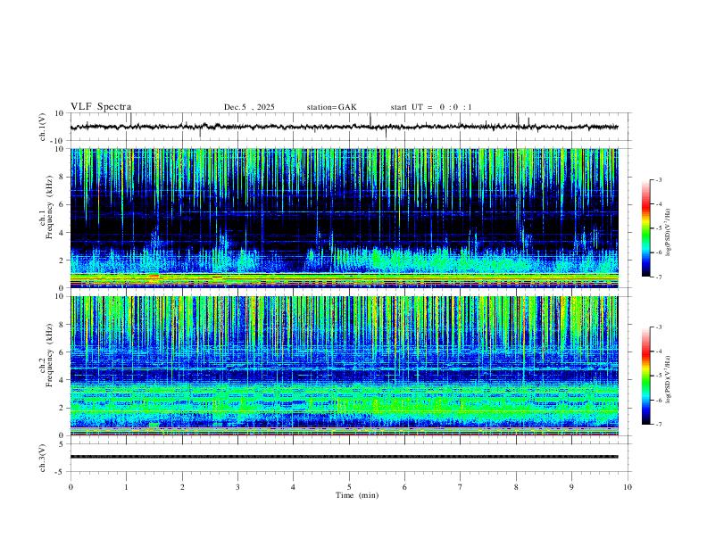Click time axis tick label "1"
The width and height of the screenshot is (707, 546).
[126, 487]
